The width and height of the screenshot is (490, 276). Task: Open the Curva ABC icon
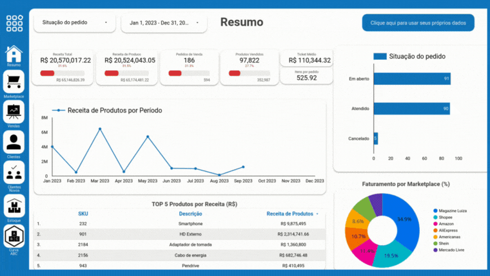pyautogui.click(x=14, y=235)
